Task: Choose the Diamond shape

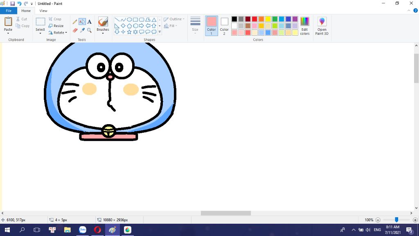Action: (x=123, y=26)
